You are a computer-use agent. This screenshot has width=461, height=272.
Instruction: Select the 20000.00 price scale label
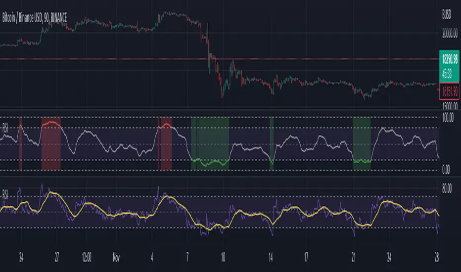(x=450, y=34)
